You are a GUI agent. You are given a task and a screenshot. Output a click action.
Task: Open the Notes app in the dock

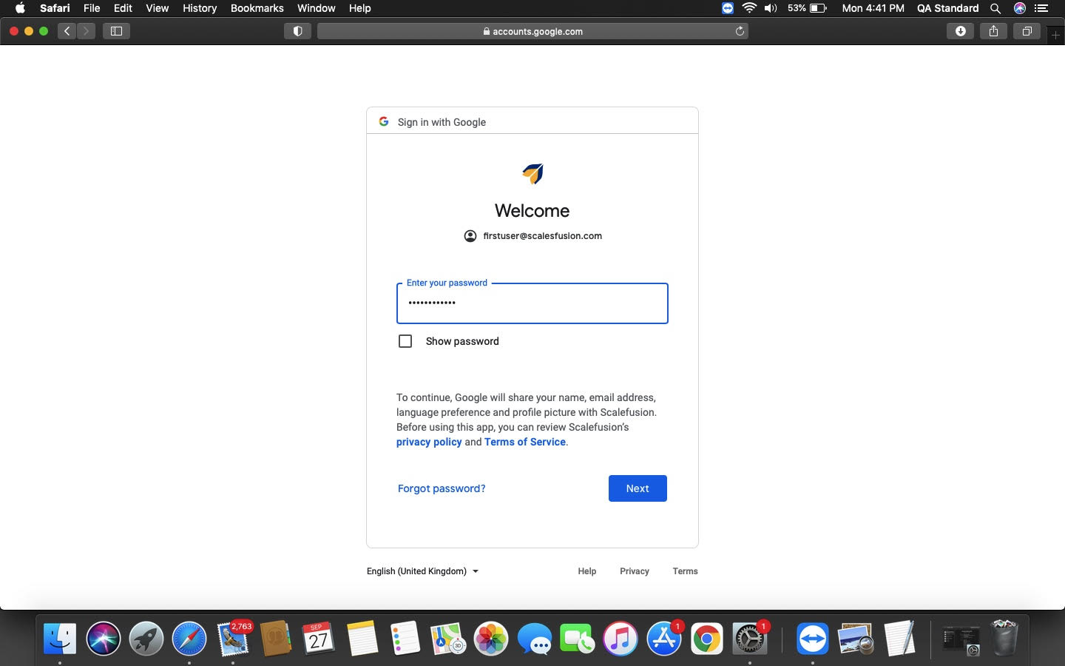[x=362, y=638]
